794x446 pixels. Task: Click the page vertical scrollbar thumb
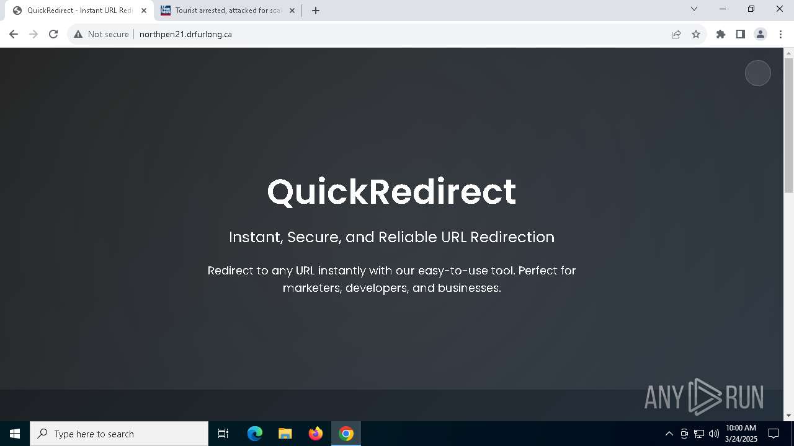[789, 126]
